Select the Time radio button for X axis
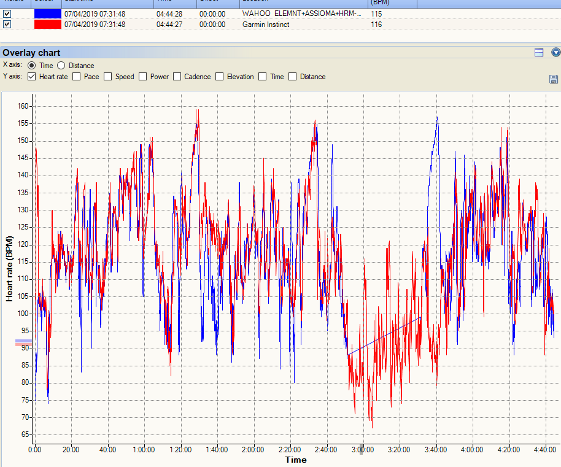 tap(32, 66)
